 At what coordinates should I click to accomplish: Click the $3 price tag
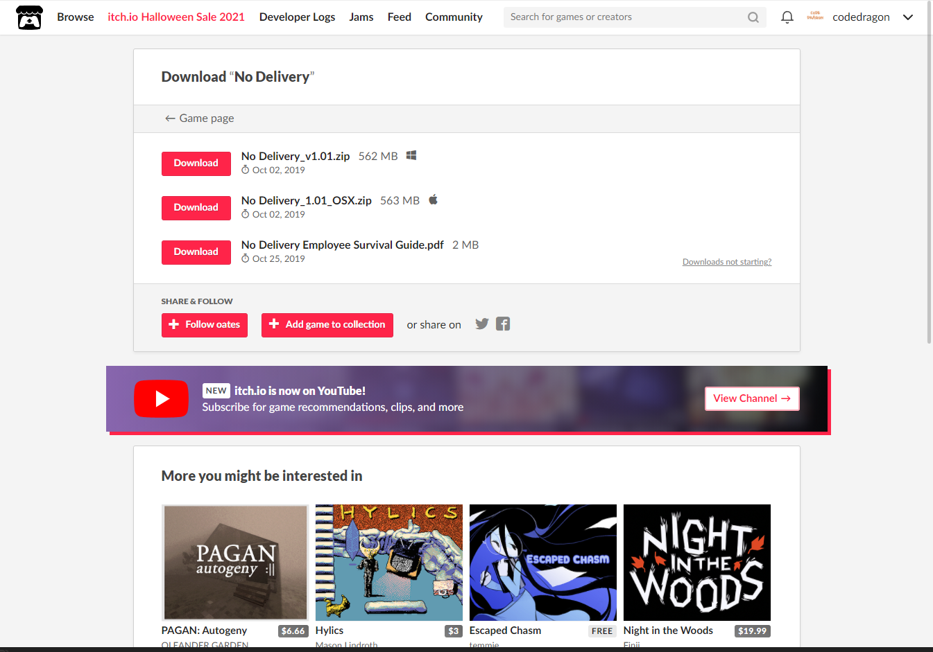(x=454, y=631)
